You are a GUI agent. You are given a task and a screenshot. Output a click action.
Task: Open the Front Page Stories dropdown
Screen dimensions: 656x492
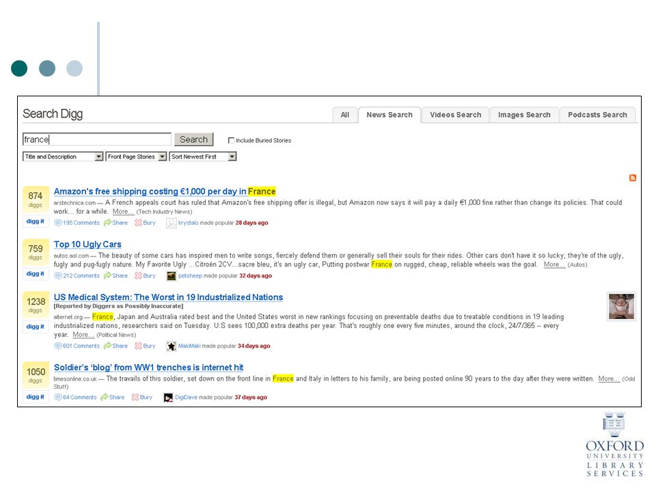point(136,156)
